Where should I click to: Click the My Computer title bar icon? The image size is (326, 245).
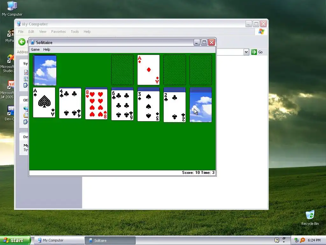(19, 24)
